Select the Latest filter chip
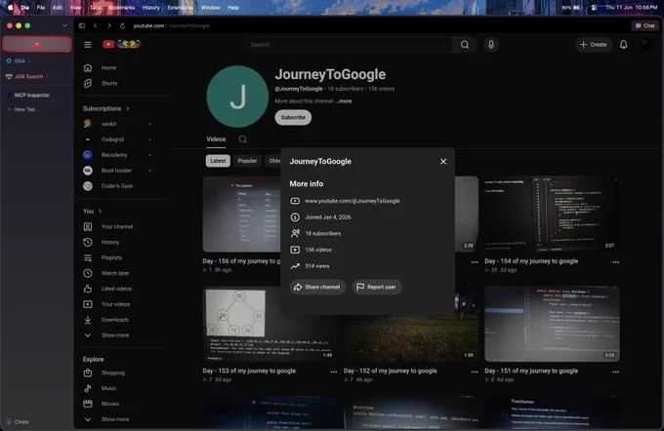The height and width of the screenshot is (431, 664). click(x=218, y=161)
